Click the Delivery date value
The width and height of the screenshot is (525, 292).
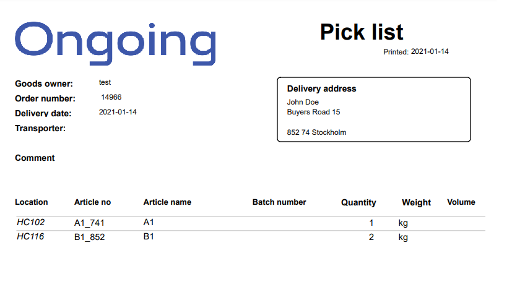point(118,112)
